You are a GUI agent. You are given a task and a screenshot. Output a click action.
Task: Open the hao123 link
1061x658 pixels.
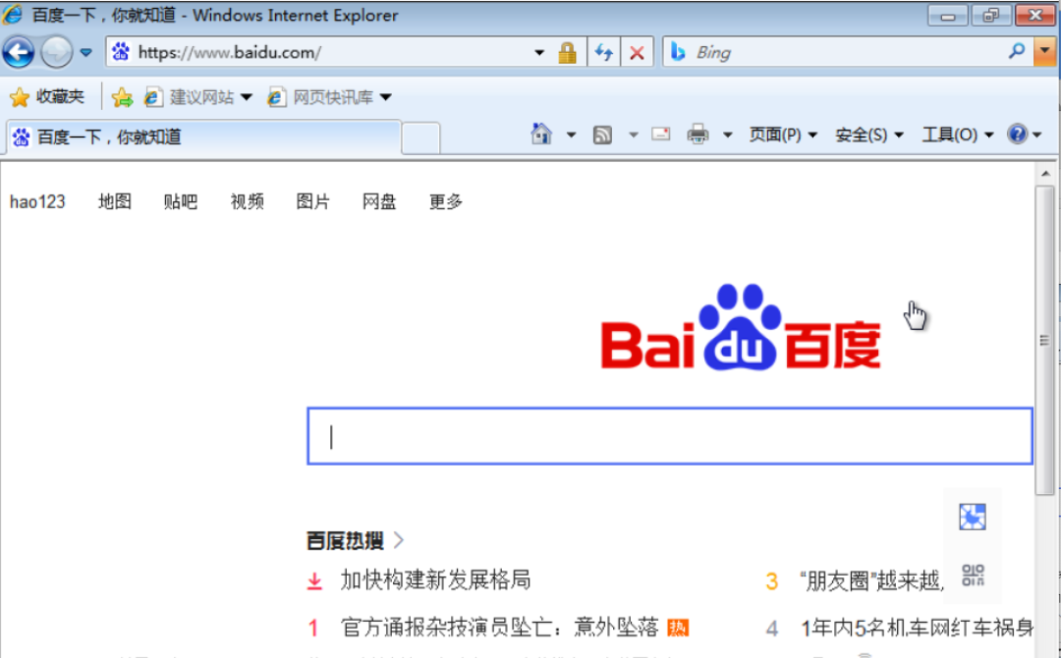[x=37, y=201]
